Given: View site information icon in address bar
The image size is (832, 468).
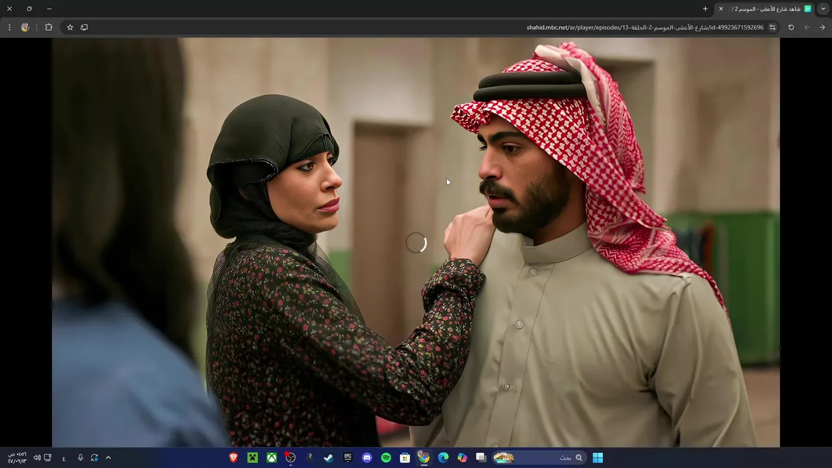Looking at the screenshot, I should [x=772, y=27].
